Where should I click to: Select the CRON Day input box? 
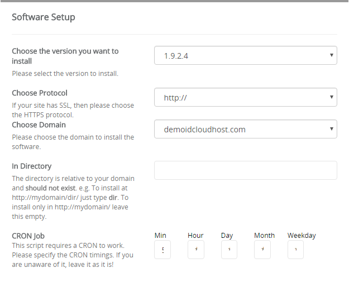click(229, 250)
